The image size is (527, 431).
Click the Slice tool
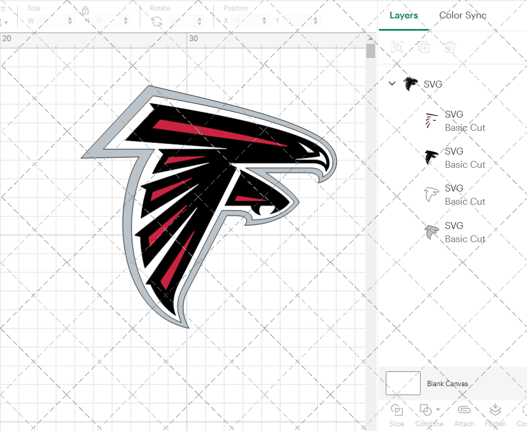[397, 415]
